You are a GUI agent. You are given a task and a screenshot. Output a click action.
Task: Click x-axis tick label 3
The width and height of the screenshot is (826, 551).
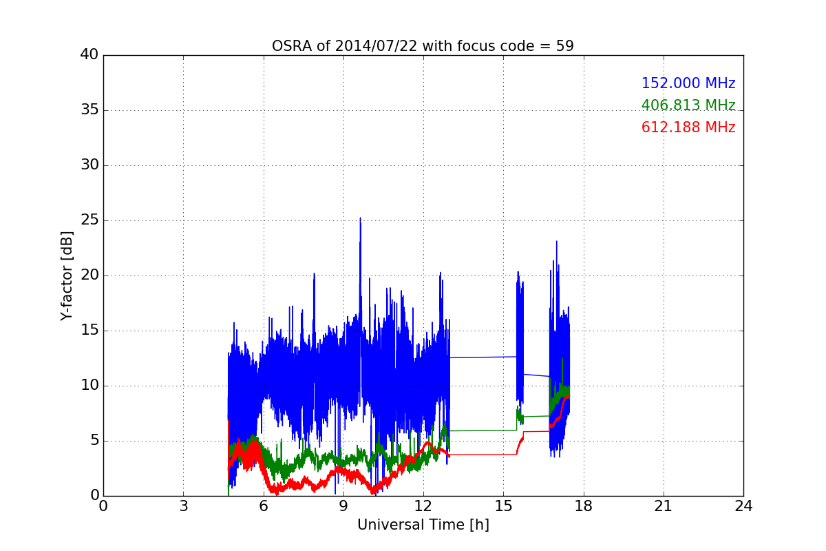pos(183,506)
